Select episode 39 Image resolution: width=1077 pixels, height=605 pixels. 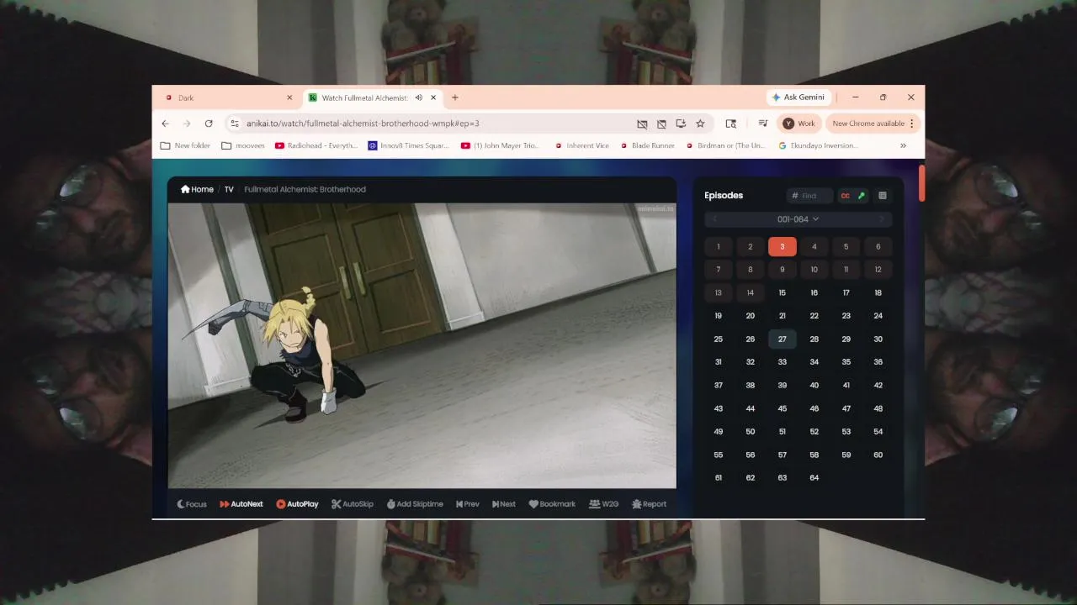tap(783, 385)
